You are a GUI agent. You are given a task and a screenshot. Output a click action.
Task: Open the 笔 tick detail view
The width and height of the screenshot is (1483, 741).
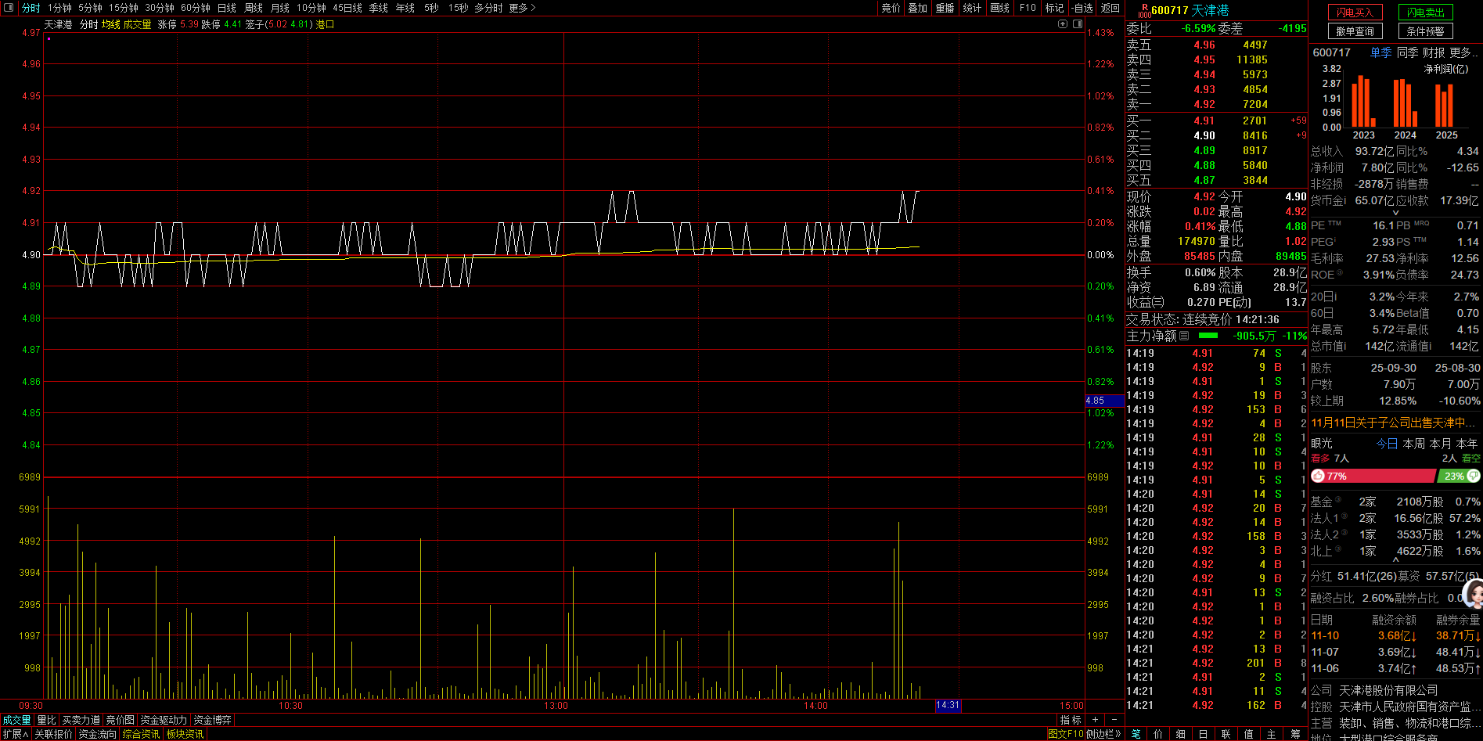1136,734
